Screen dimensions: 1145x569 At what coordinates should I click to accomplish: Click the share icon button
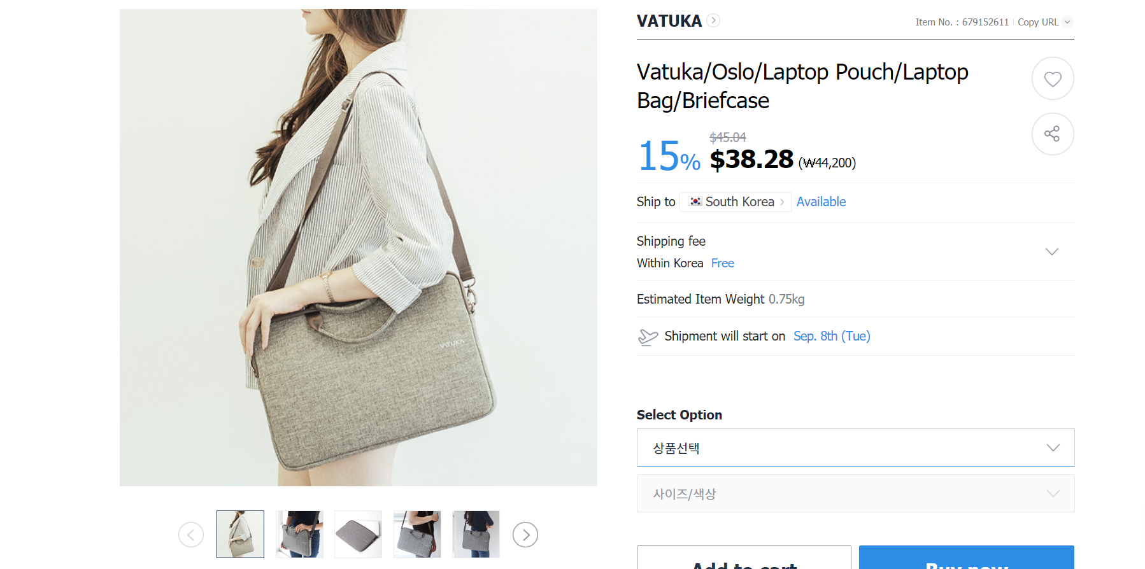[1052, 134]
